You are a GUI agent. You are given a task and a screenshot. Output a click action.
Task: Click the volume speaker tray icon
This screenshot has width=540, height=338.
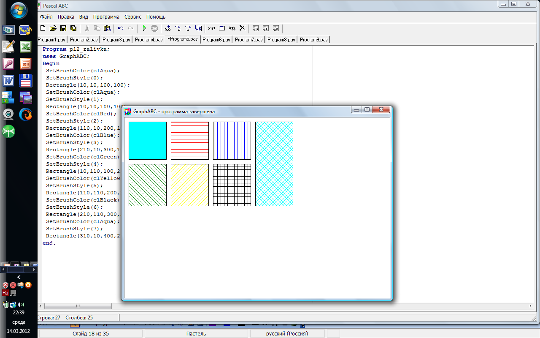click(21, 304)
